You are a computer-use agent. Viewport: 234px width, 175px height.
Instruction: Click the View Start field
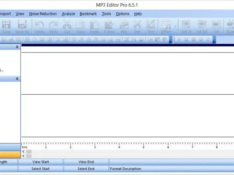[x=41, y=162]
